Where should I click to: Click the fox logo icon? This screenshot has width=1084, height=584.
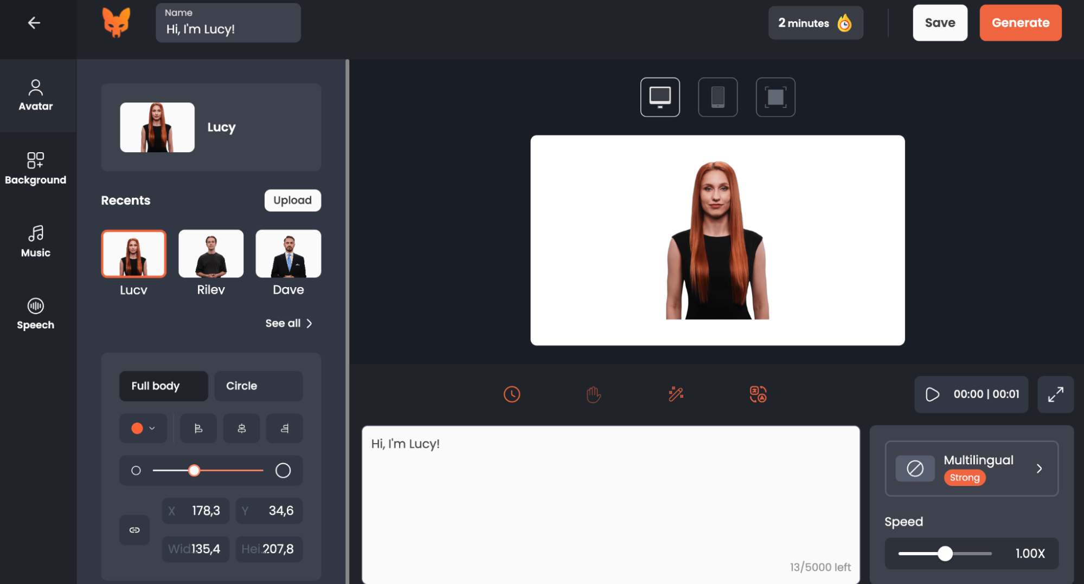click(x=117, y=23)
